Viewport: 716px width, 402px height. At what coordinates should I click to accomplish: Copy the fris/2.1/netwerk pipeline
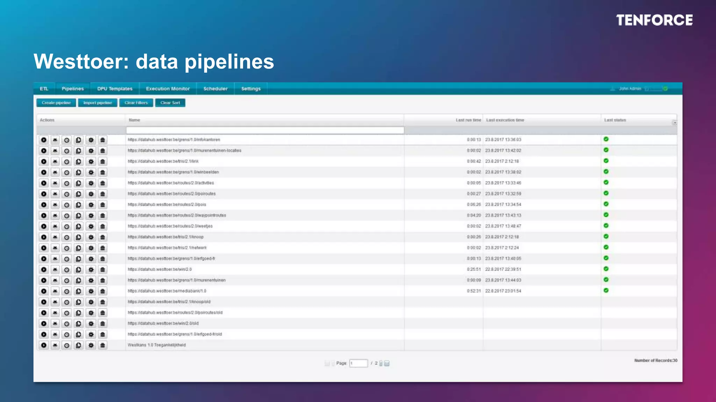click(79, 248)
